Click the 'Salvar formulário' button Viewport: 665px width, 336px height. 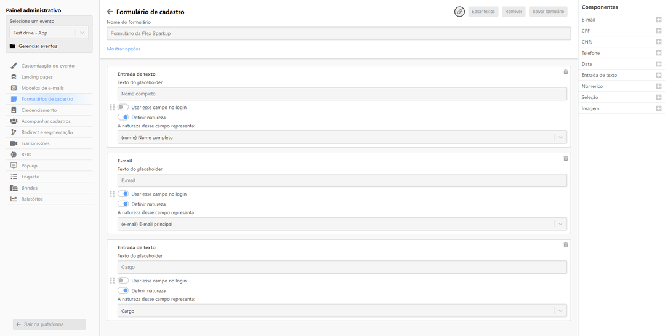click(x=548, y=12)
